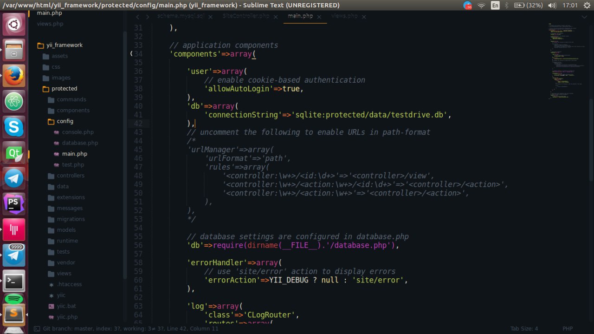Click the tab history back arrow

click(137, 16)
